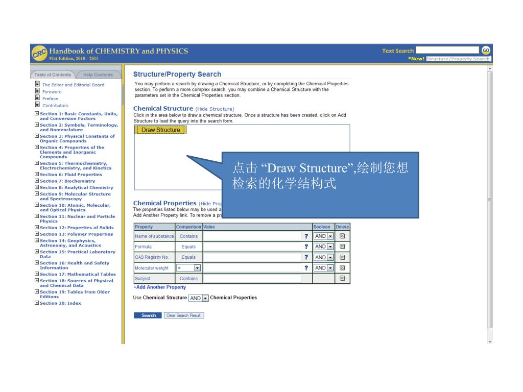
Task: Switch to Help Contents tab
Action: pos(98,75)
